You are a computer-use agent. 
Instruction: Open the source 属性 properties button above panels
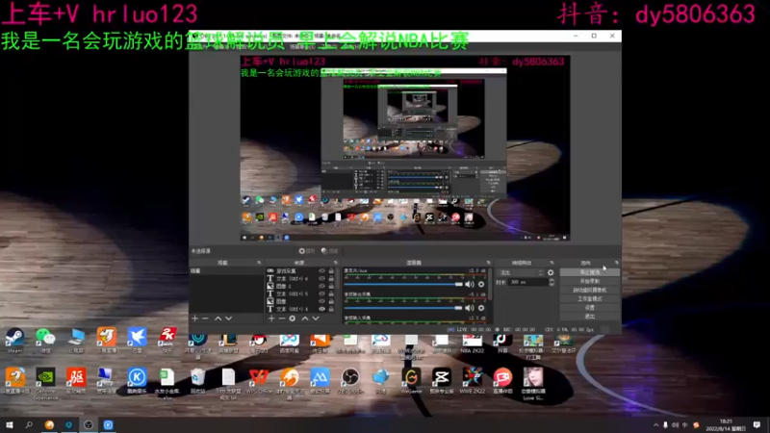pyautogui.click(x=306, y=251)
